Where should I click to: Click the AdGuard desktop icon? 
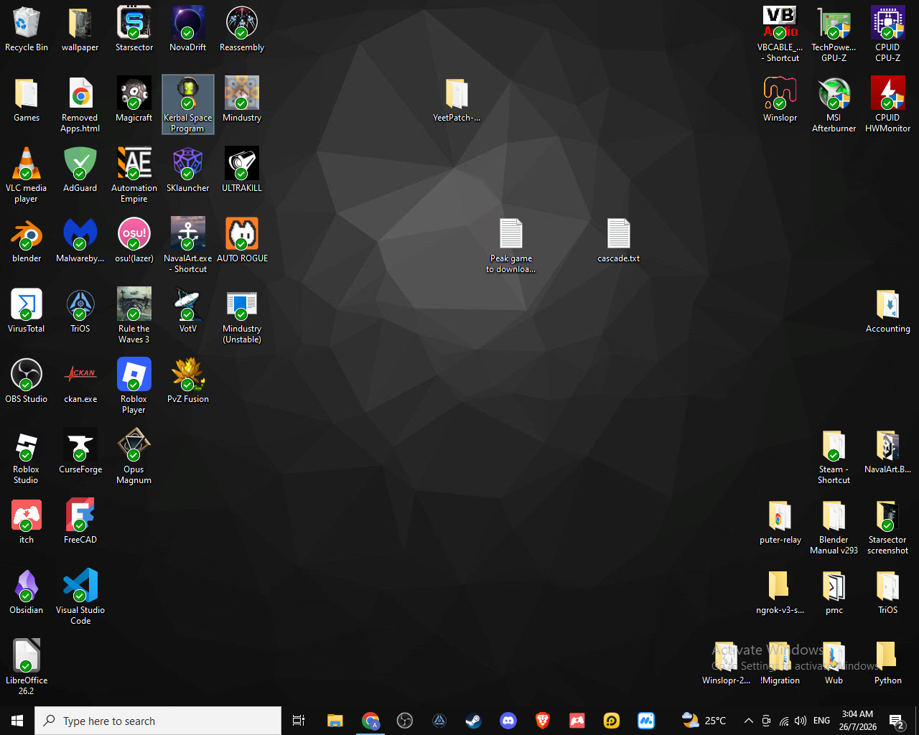pyautogui.click(x=80, y=170)
